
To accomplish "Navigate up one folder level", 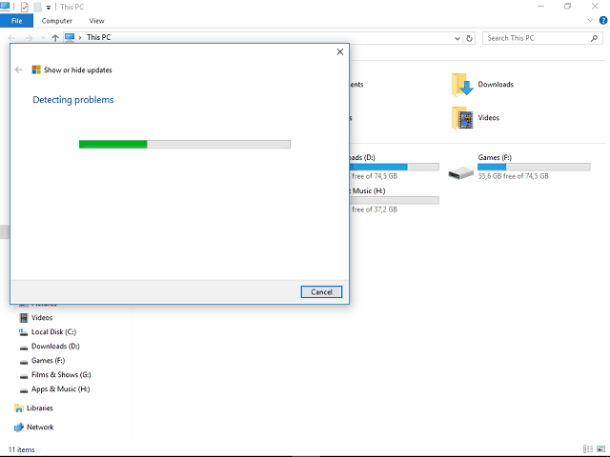I will [55, 38].
